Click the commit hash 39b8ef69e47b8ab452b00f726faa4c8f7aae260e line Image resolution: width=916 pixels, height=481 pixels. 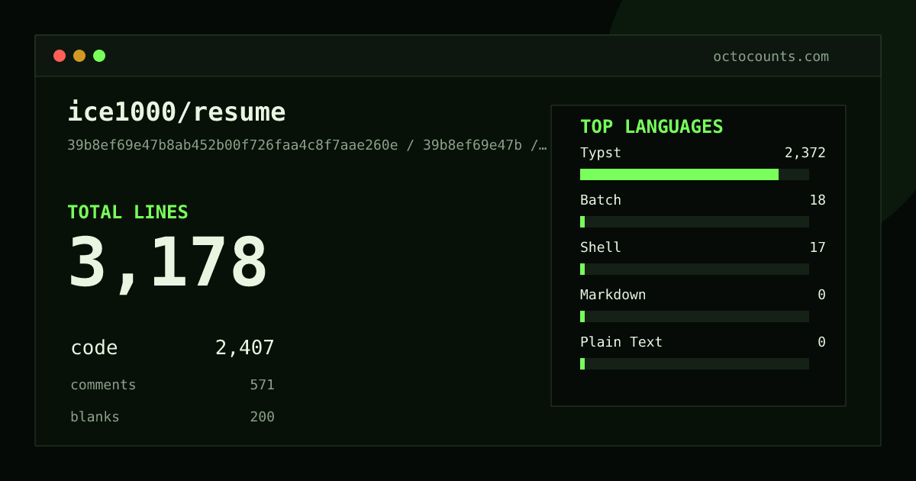[x=307, y=145]
